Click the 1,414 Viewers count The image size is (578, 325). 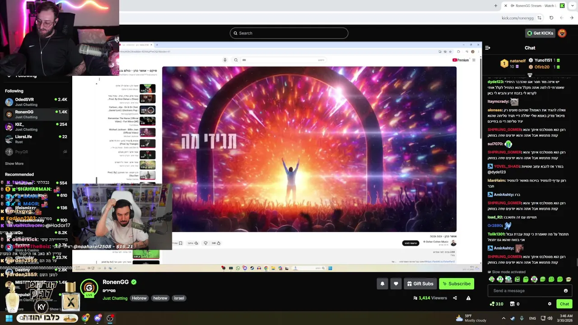pos(430,298)
